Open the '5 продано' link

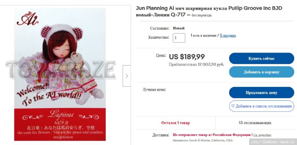228,36
